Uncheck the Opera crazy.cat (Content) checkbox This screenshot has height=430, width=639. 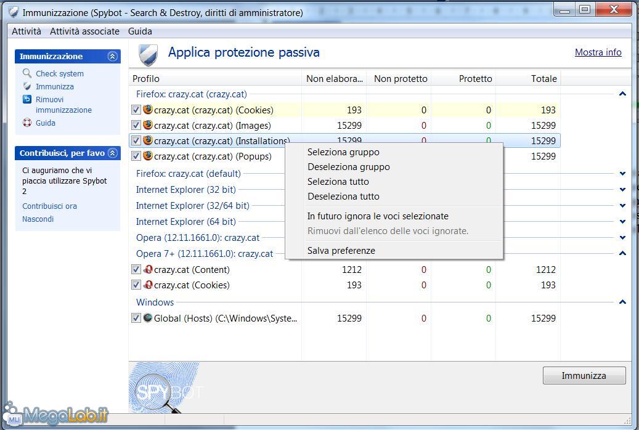point(136,269)
